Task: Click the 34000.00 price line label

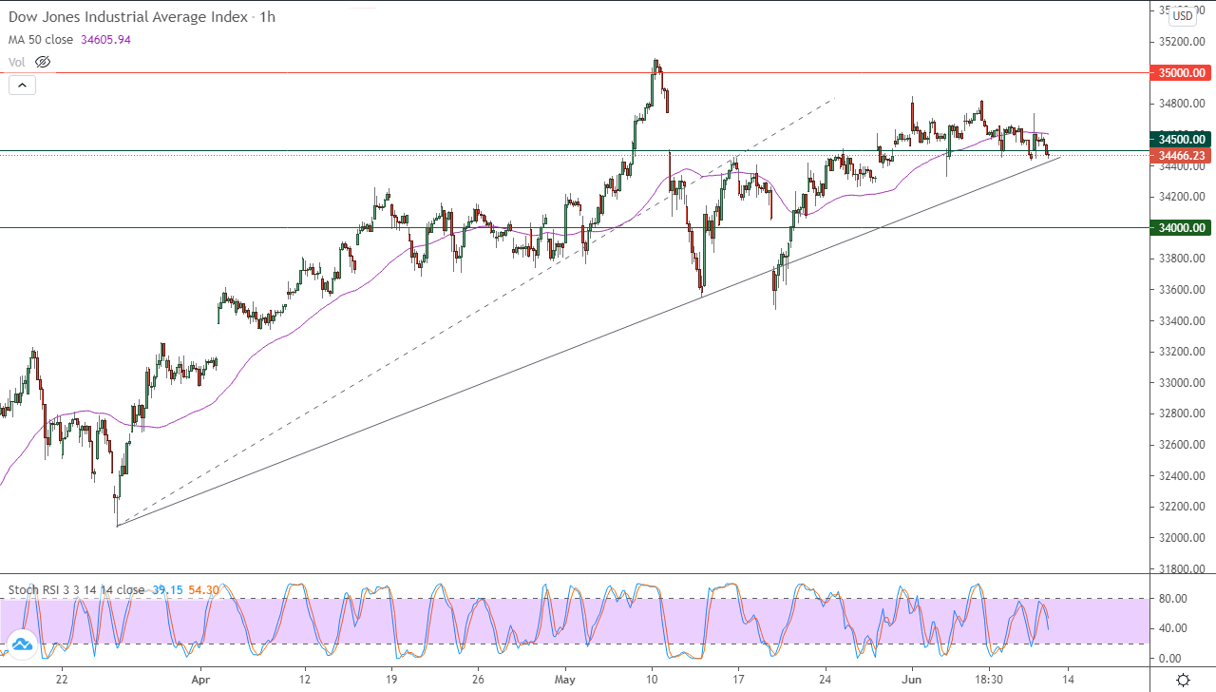Action: 1180,228
